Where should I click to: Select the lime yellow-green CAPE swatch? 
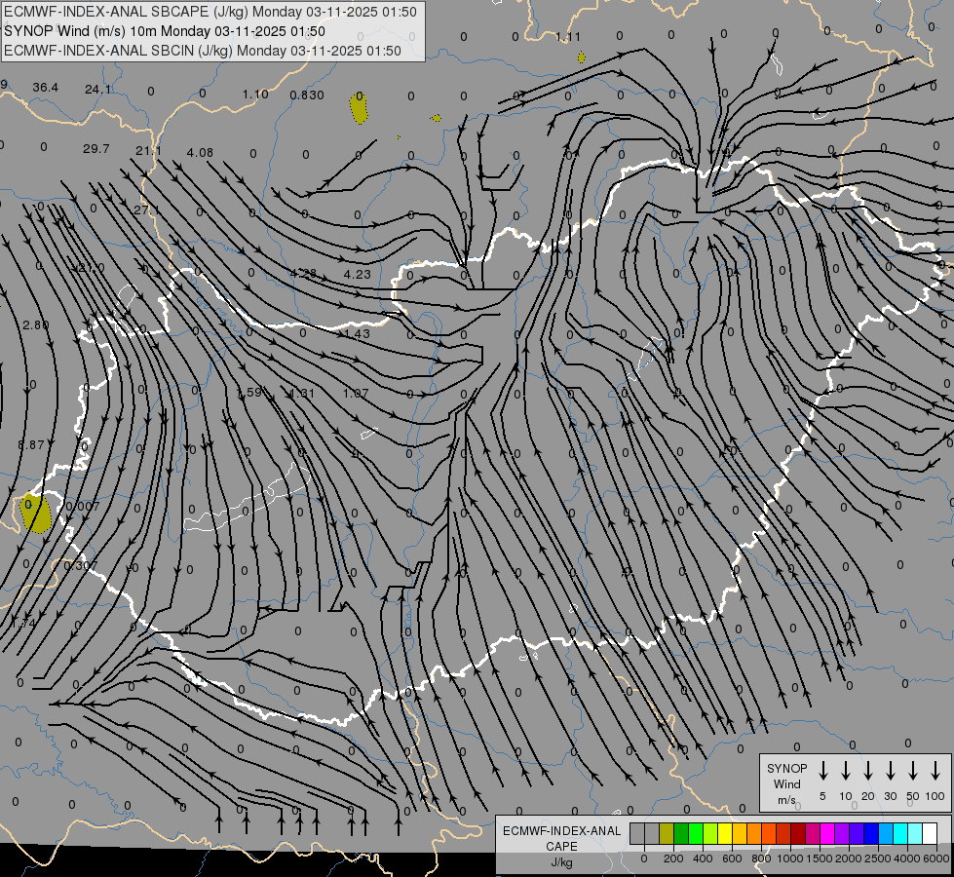pyautogui.click(x=710, y=833)
